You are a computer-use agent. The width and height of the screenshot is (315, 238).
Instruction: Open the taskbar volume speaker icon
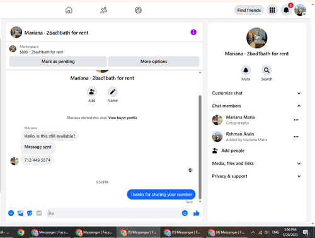266,232
